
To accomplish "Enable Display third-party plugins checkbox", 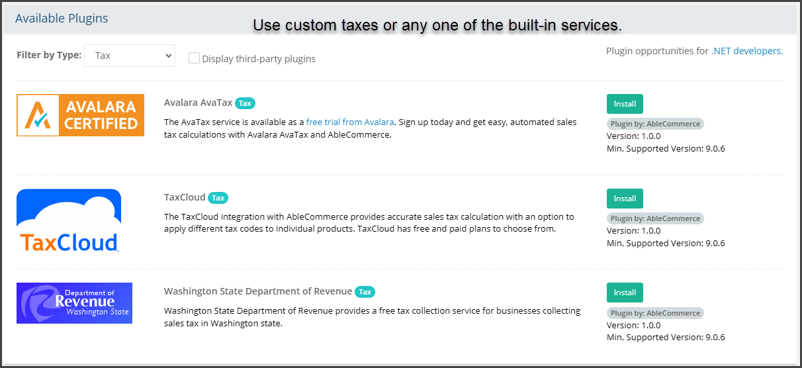I will click(x=195, y=58).
